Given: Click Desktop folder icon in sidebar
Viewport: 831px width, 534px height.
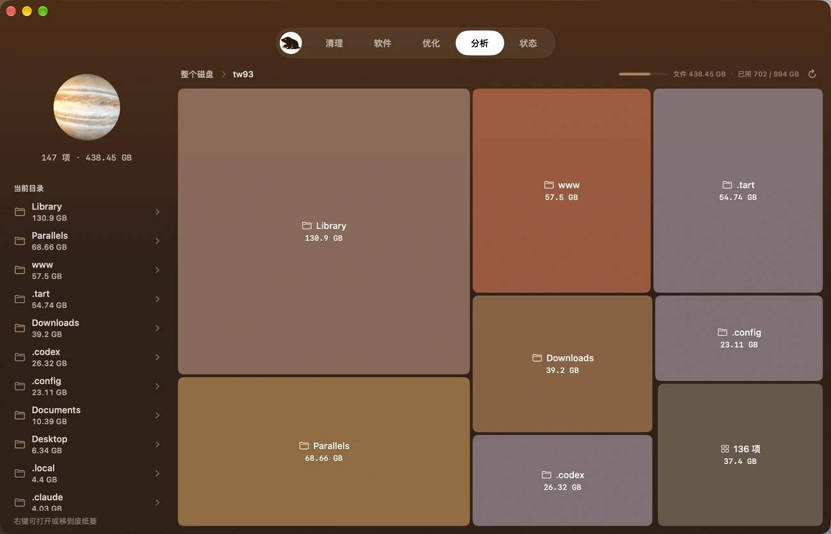Looking at the screenshot, I should coord(20,445).
